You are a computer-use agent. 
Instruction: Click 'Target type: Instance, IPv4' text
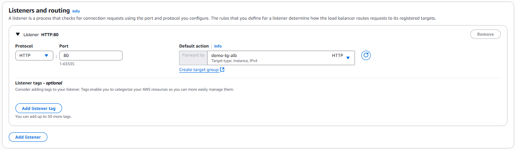(234, 61)
